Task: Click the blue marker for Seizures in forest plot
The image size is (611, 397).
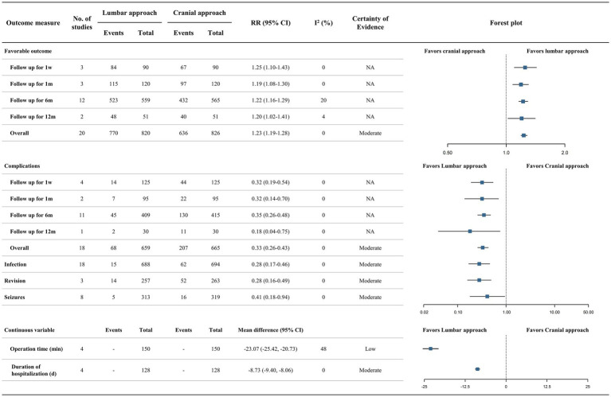Action: [x=487, y=297]
